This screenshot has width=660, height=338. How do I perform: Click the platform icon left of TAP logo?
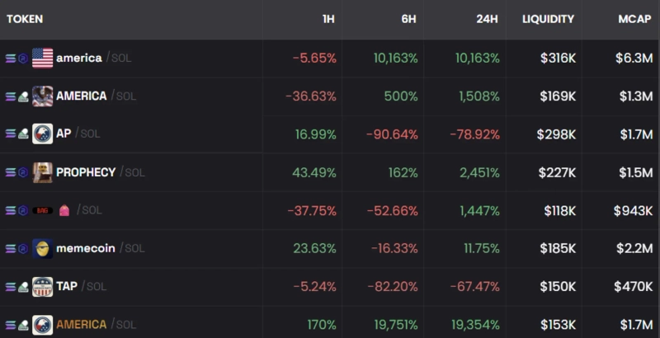(23, 286)
